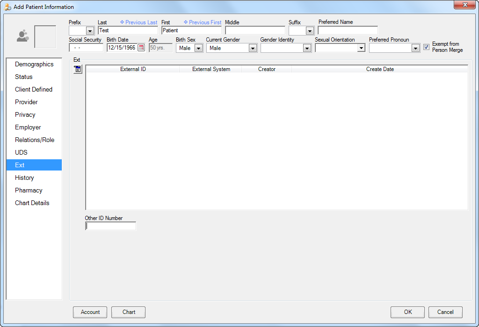This screenshot has width=479, height=327.
Task: Open the Chart Details section
Action: (x=34, y=203)
